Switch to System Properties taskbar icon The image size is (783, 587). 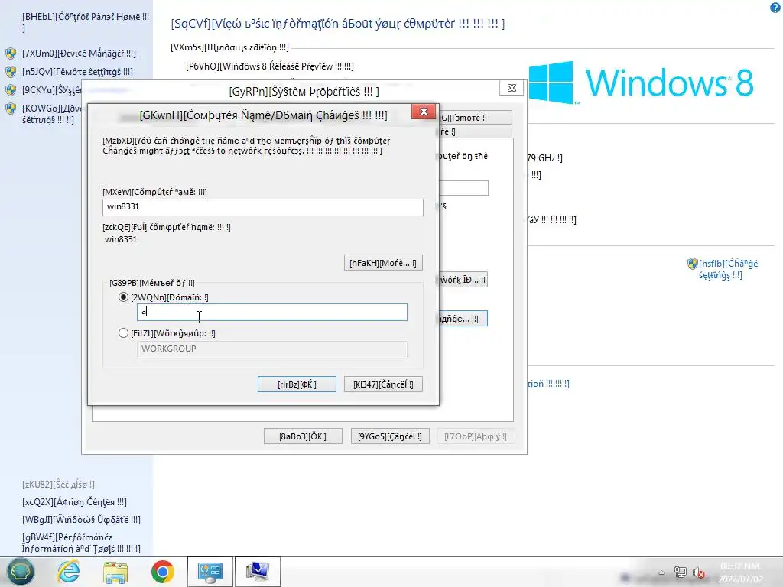[x=257, y=572]
